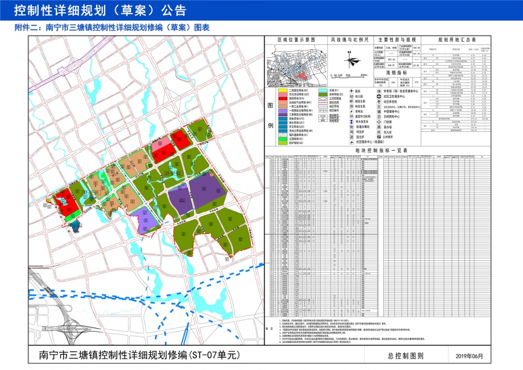Click the 幼儿园 symbol in the legend
The width and height of the screenshot is (523, 370).
pos(351,96)
